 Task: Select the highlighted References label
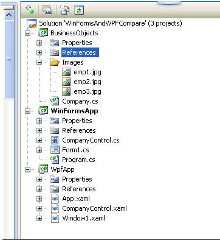80,52
